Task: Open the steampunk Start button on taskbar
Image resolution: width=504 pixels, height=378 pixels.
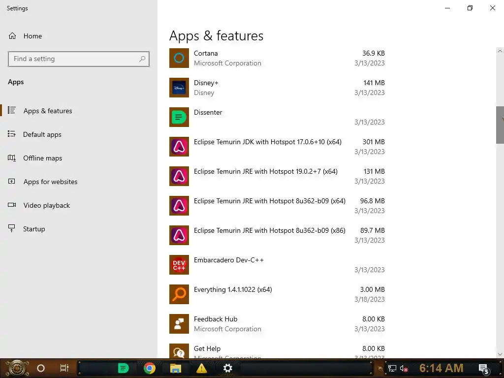Action: (17, 368)
